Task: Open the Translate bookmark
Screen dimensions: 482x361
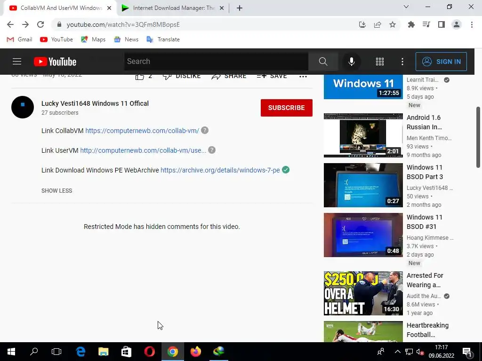Action: [x=163, y=39]
